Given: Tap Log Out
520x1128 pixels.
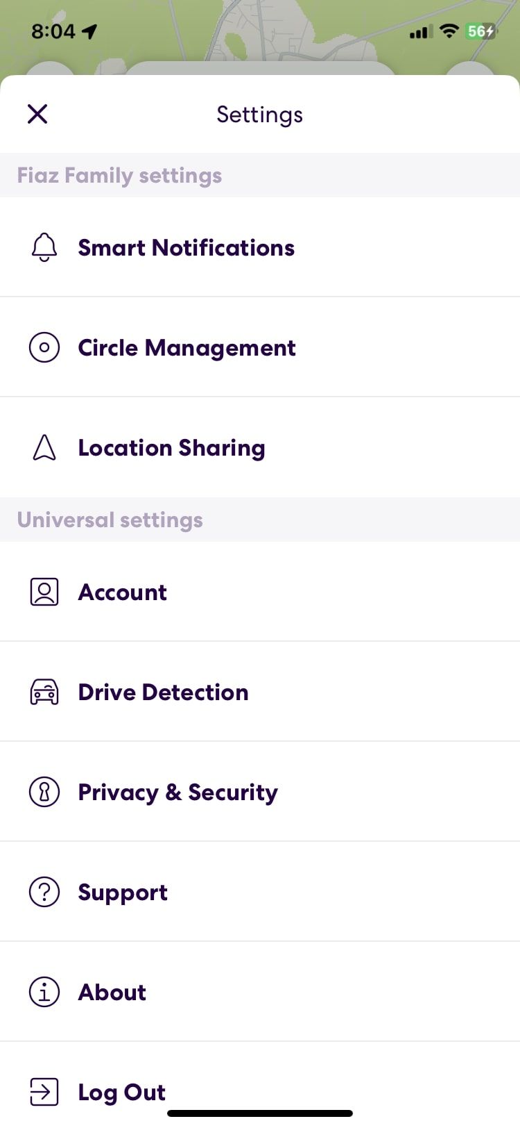Looking at the screenshot, I should coord(122,1092).
